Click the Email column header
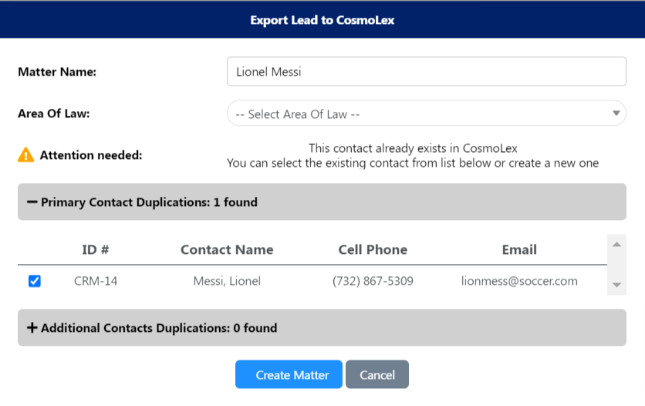The image size is (645, 406). click(519, 249)
